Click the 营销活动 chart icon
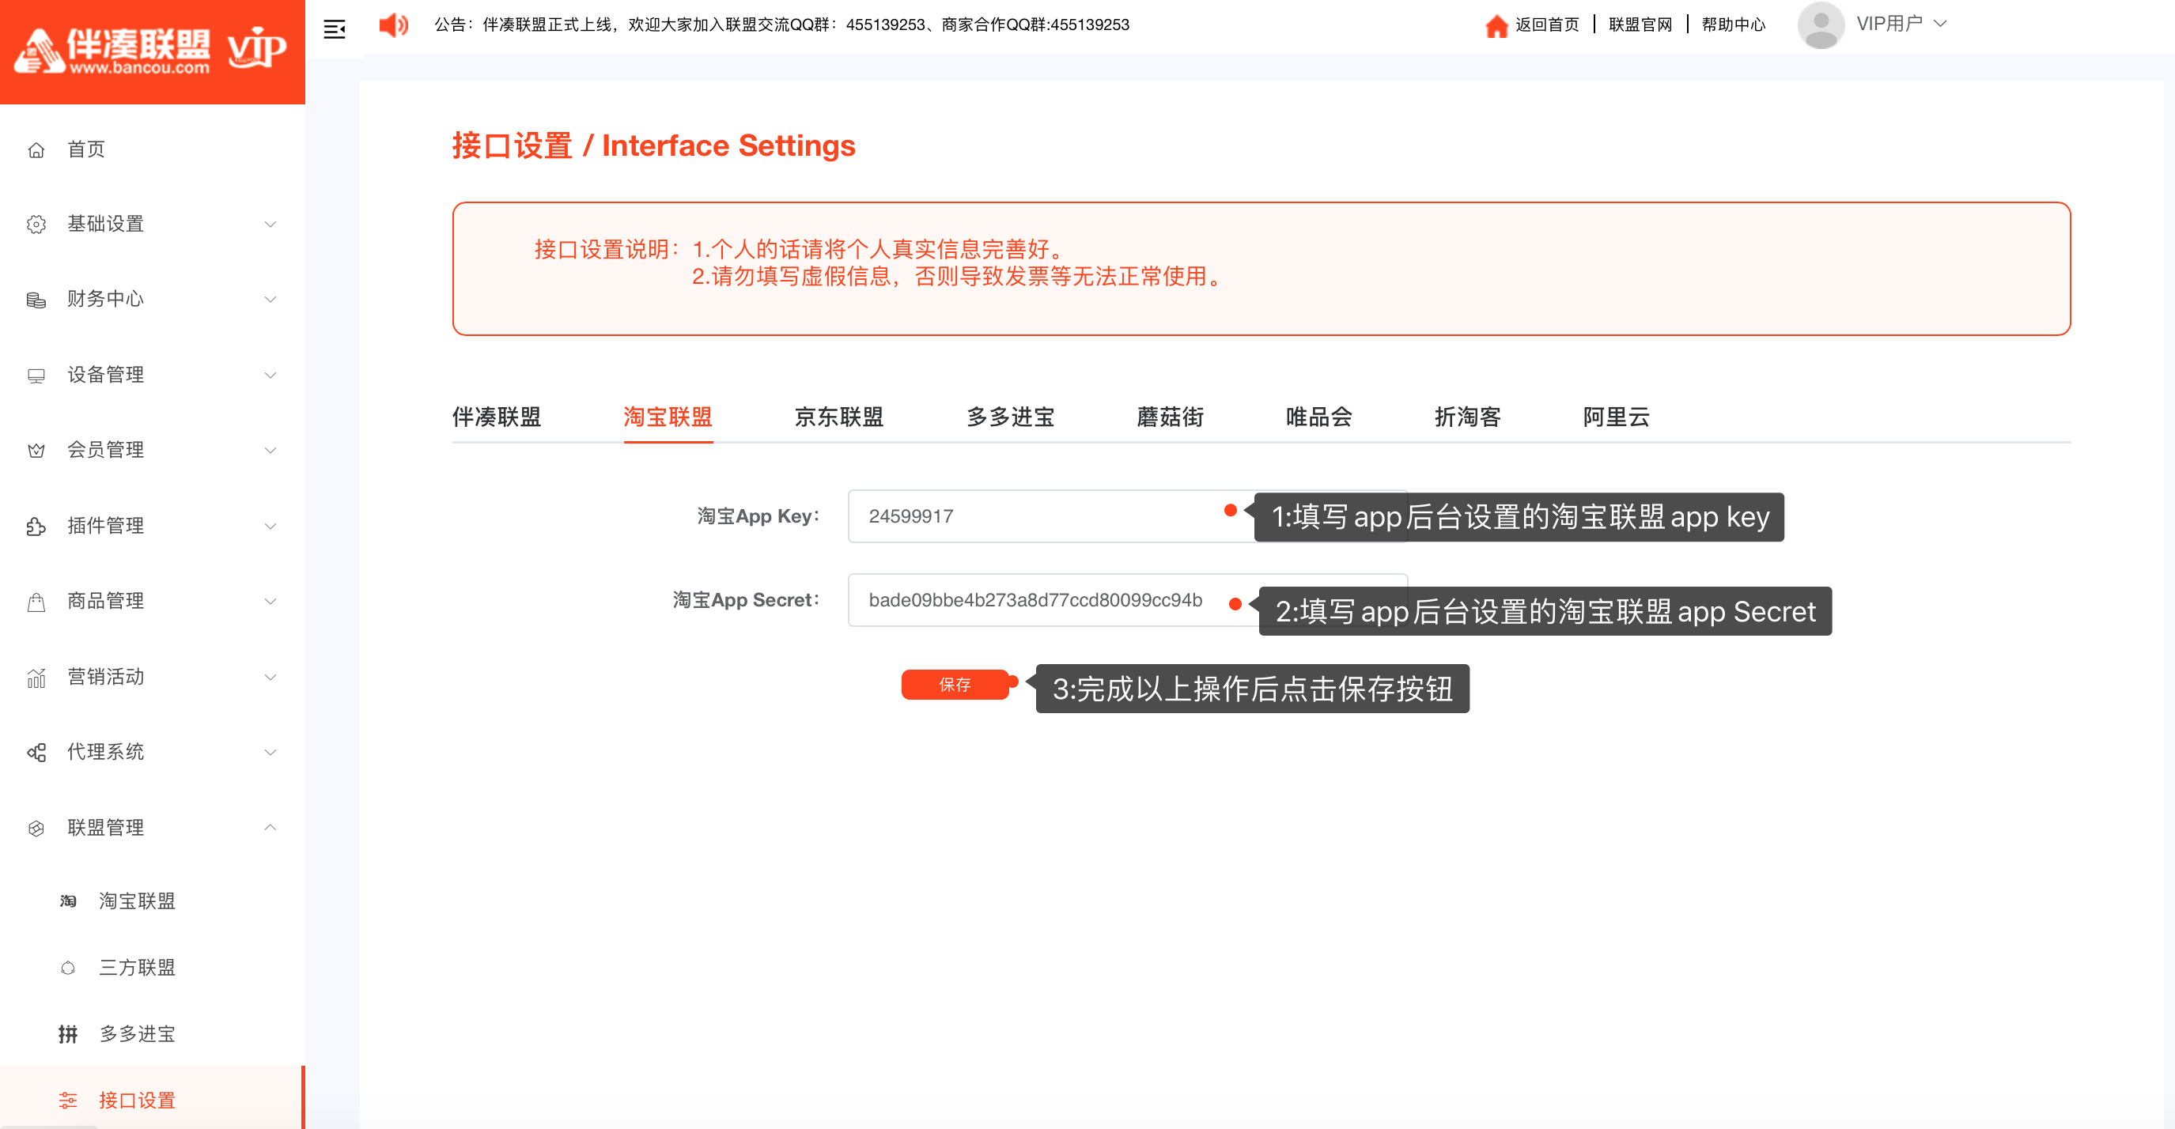 [x=36, y=678]
